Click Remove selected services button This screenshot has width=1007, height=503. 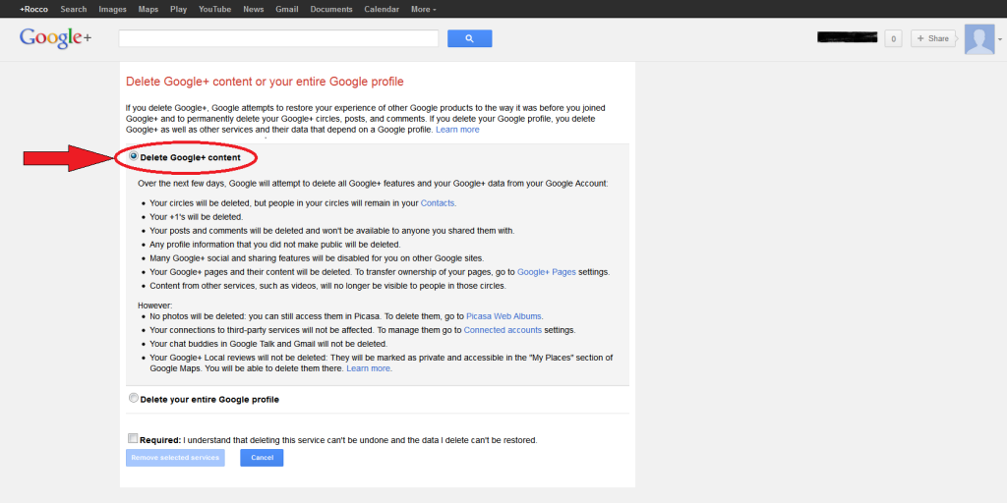[175, 458]
